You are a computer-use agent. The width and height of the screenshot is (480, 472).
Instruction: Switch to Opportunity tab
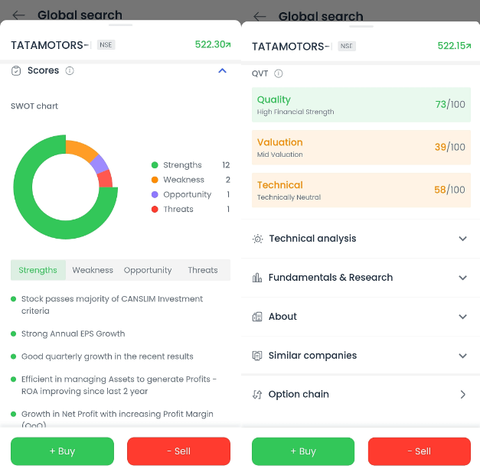click(148, 270)
